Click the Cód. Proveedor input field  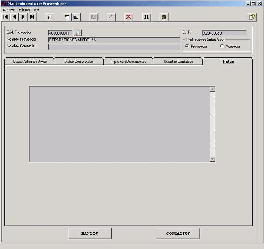[x=60, y=33]
